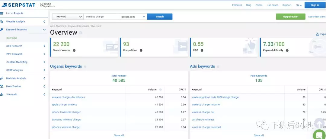Viewport: 326px width, 139px height.
Task: Select Prices in top navigation
Action: (x=259, y=5)
